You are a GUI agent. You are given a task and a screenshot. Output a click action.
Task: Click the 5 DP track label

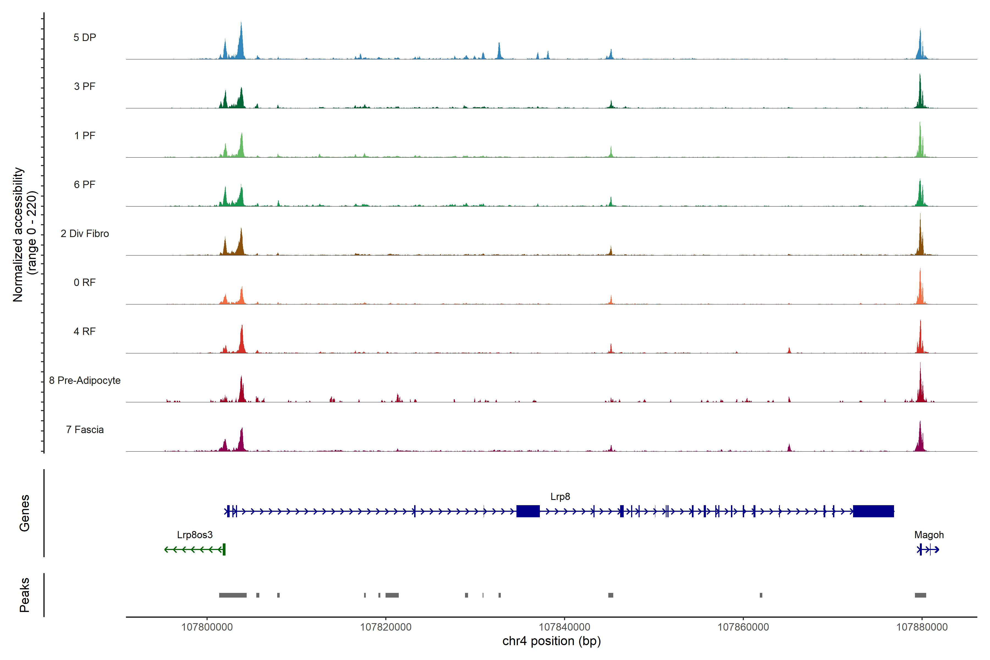tap(85, 37)
